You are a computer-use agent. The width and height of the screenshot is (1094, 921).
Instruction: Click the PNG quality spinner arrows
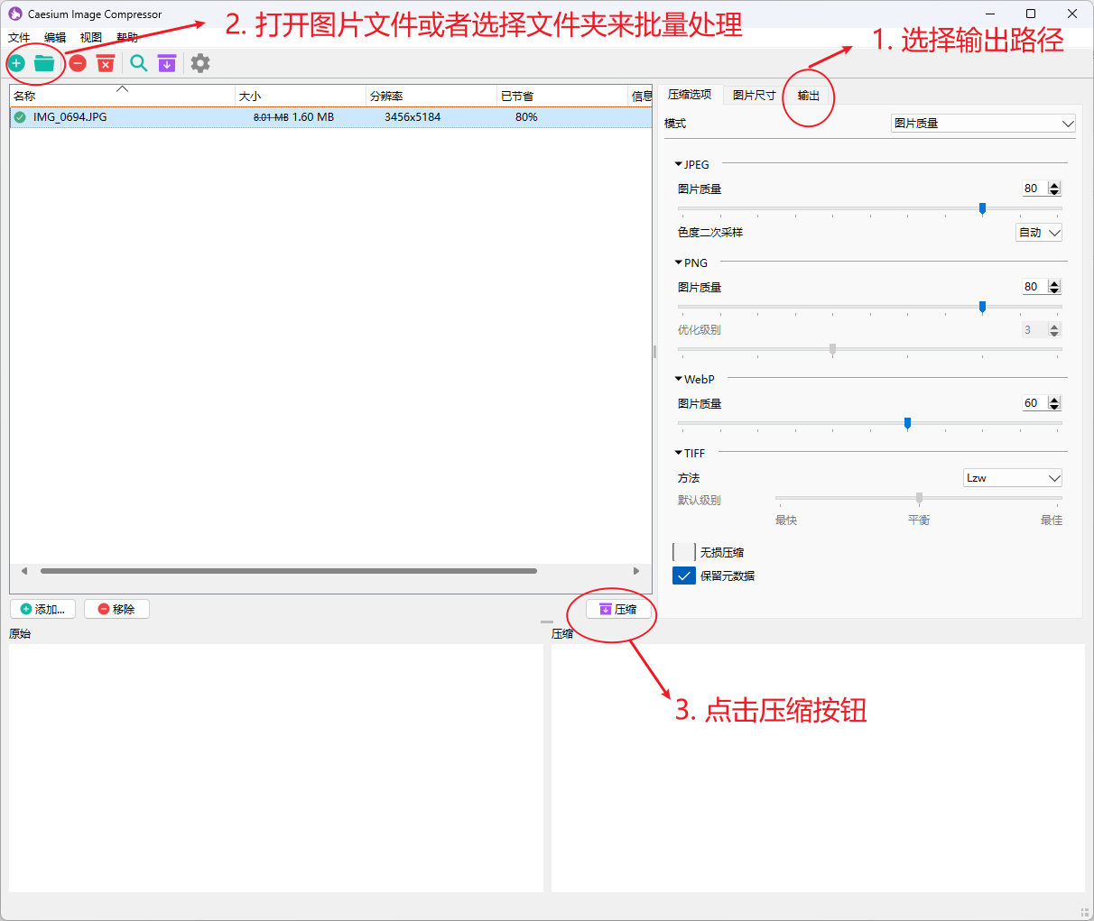[x=1054, y=287]
